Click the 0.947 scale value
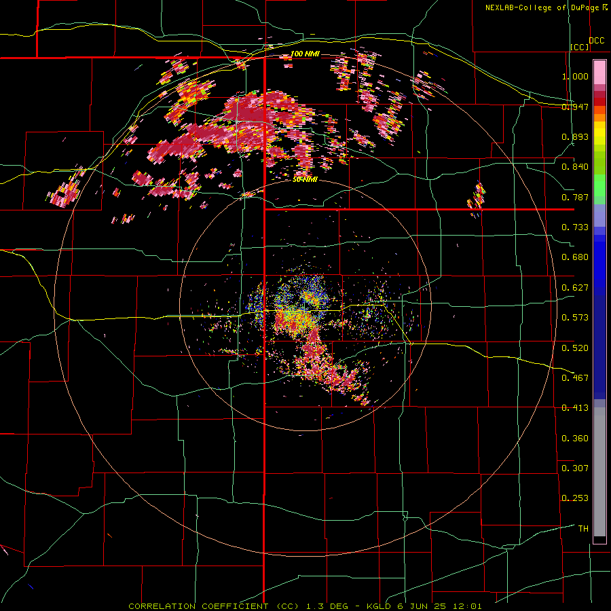 [575, 107]
